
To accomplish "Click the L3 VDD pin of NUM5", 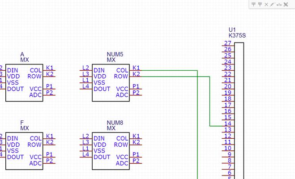I will pos(86,75).
